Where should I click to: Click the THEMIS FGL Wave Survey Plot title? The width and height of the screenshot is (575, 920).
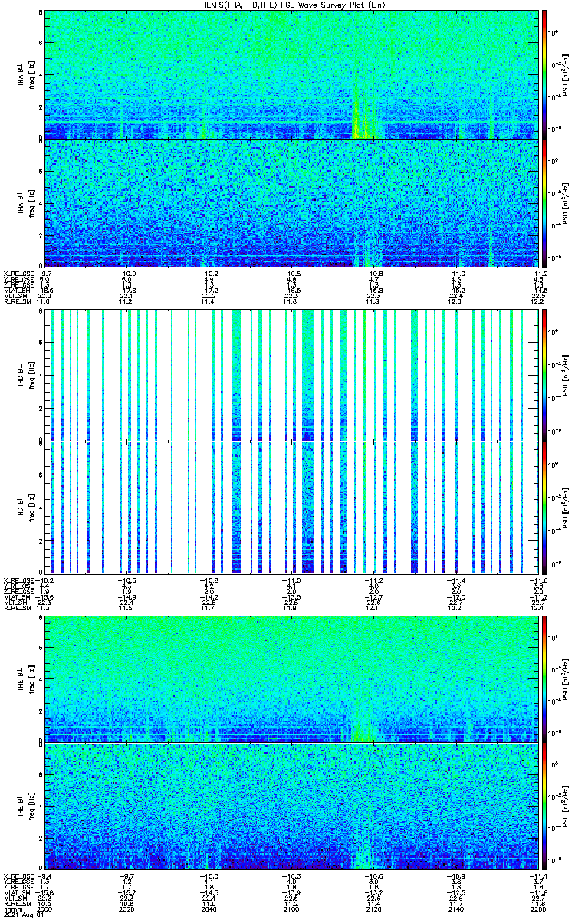(292, 5)
